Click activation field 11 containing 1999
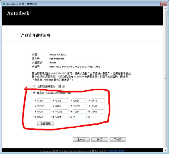Viewport: 169px width, 154px height. click(x=79, y=112)
